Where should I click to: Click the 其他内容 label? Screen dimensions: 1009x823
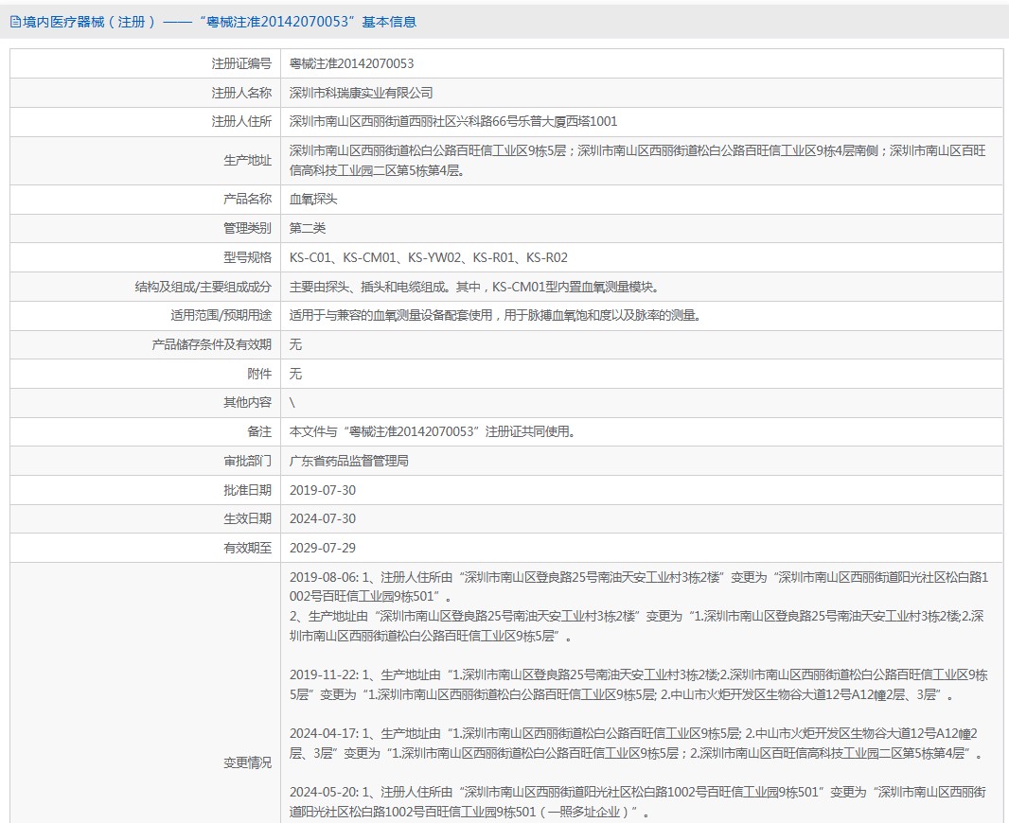247,402
